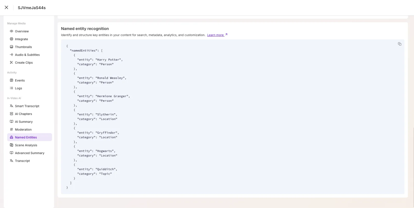Click the Named Entities sidebar icon
414x208 pixels.
tap(11, 137)
